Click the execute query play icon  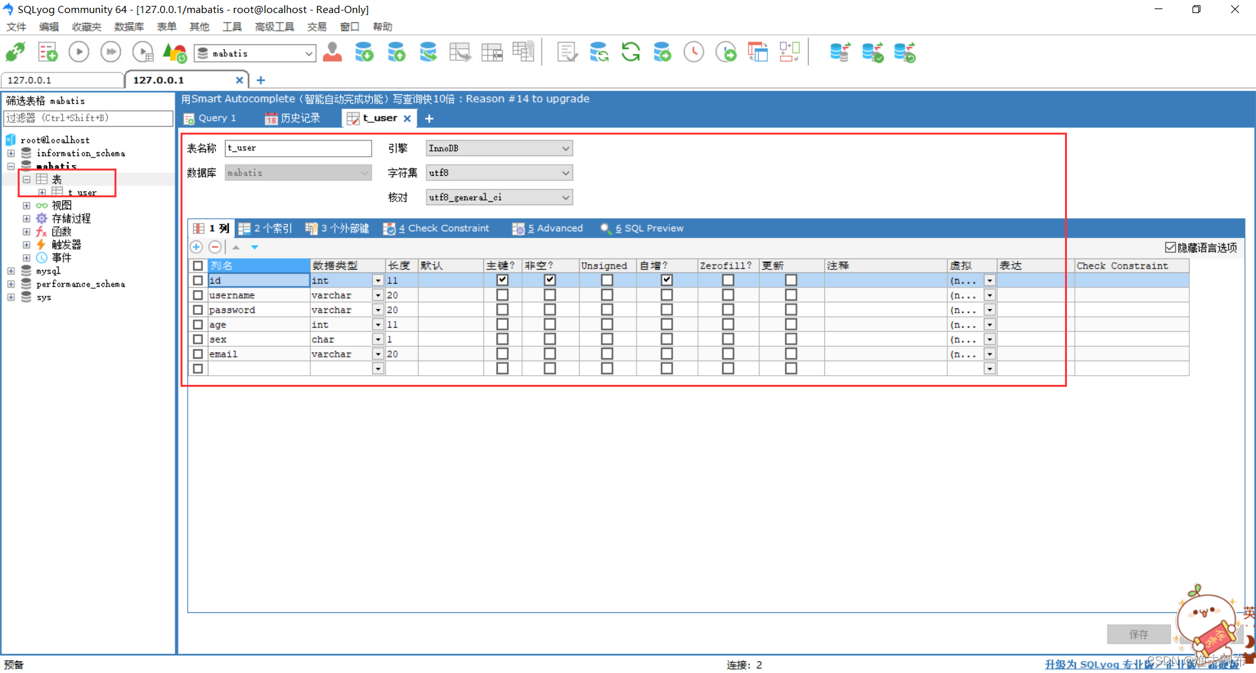79,52
